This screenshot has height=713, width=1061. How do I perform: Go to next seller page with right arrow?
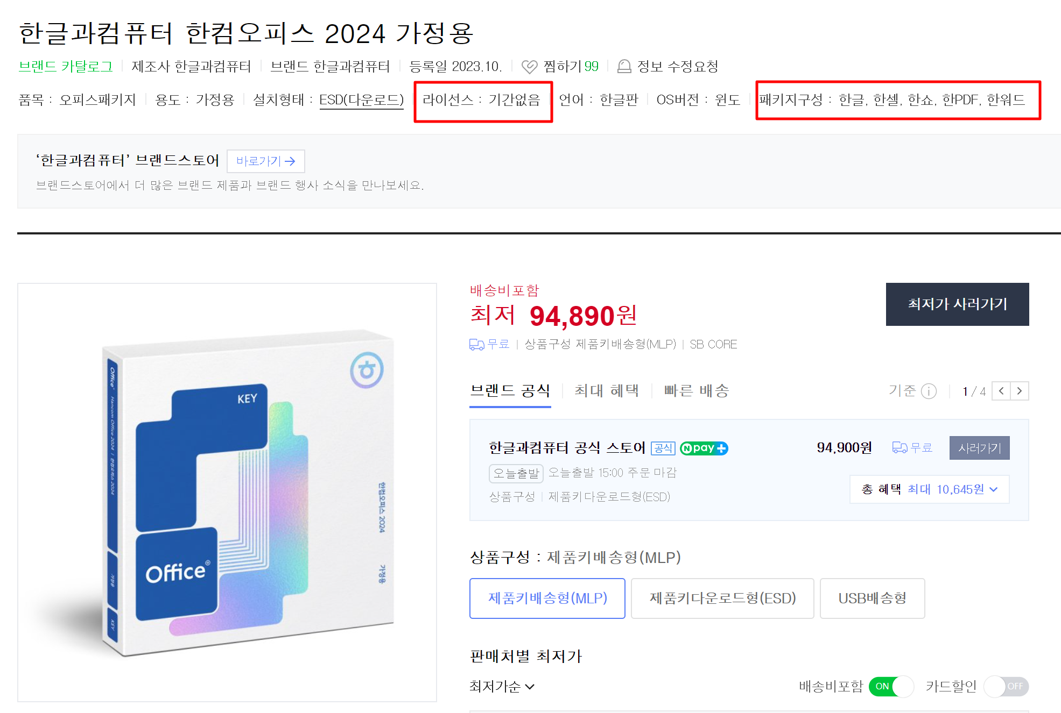pyautogui.click(x=1019, y=391)
